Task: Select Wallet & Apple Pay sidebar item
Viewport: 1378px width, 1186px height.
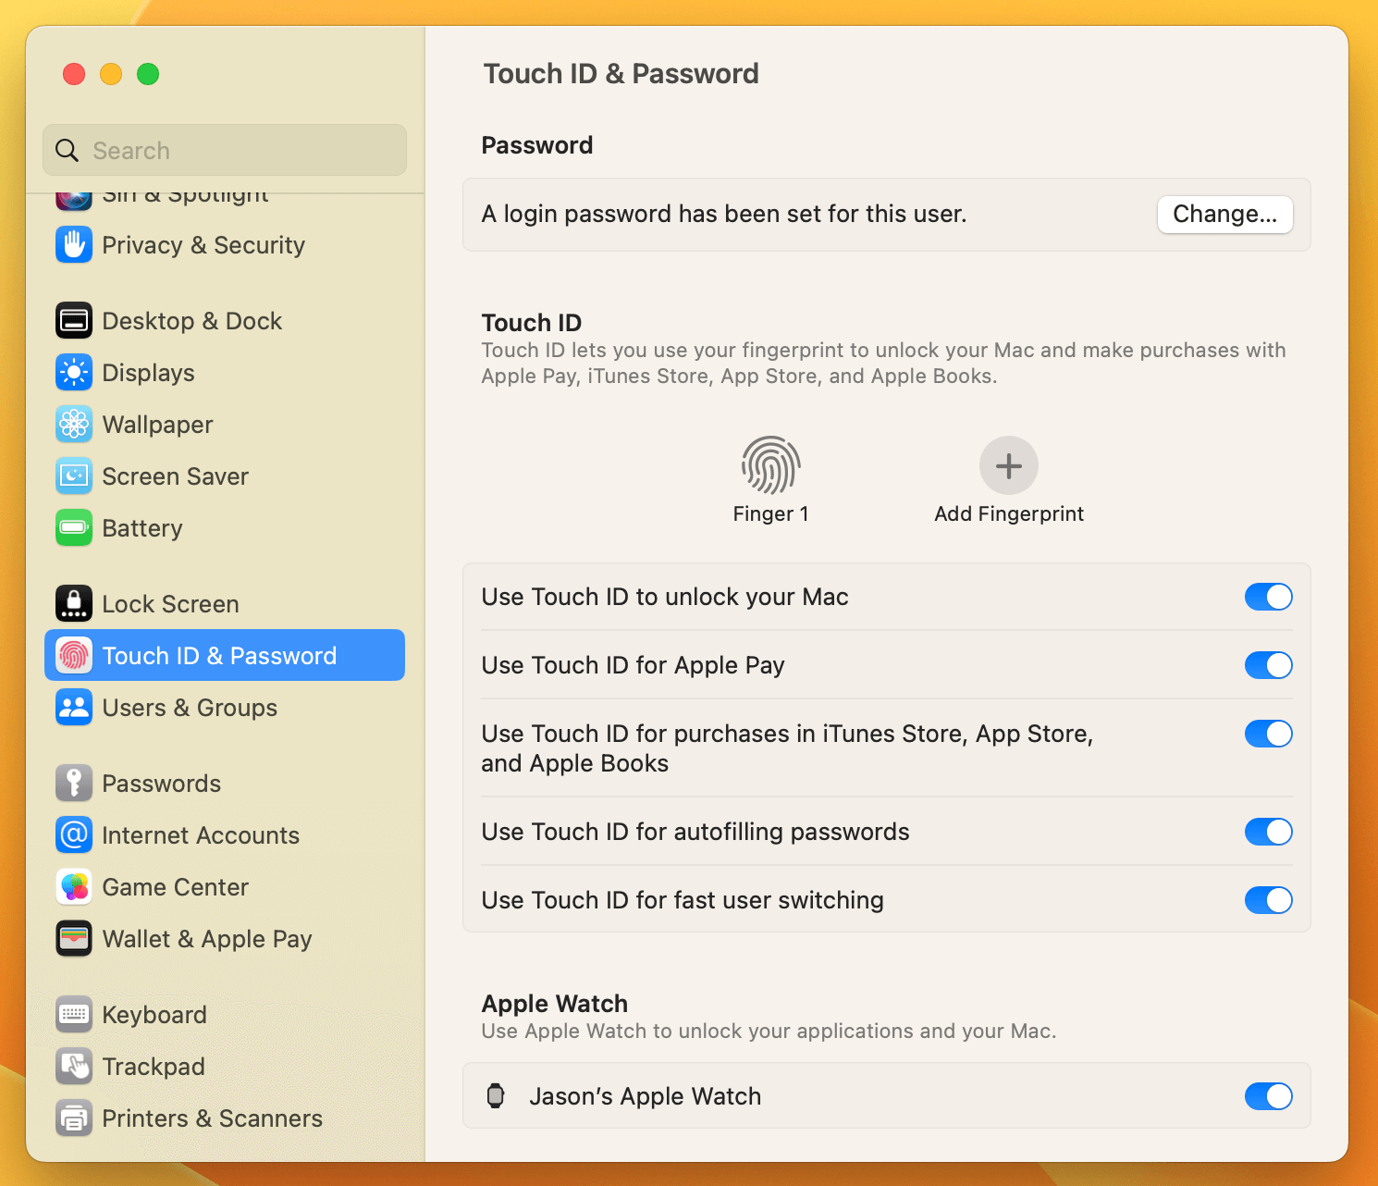Action: point(206,939)
